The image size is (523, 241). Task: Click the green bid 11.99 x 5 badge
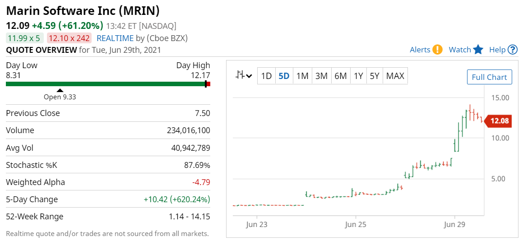tap(25, 38)
